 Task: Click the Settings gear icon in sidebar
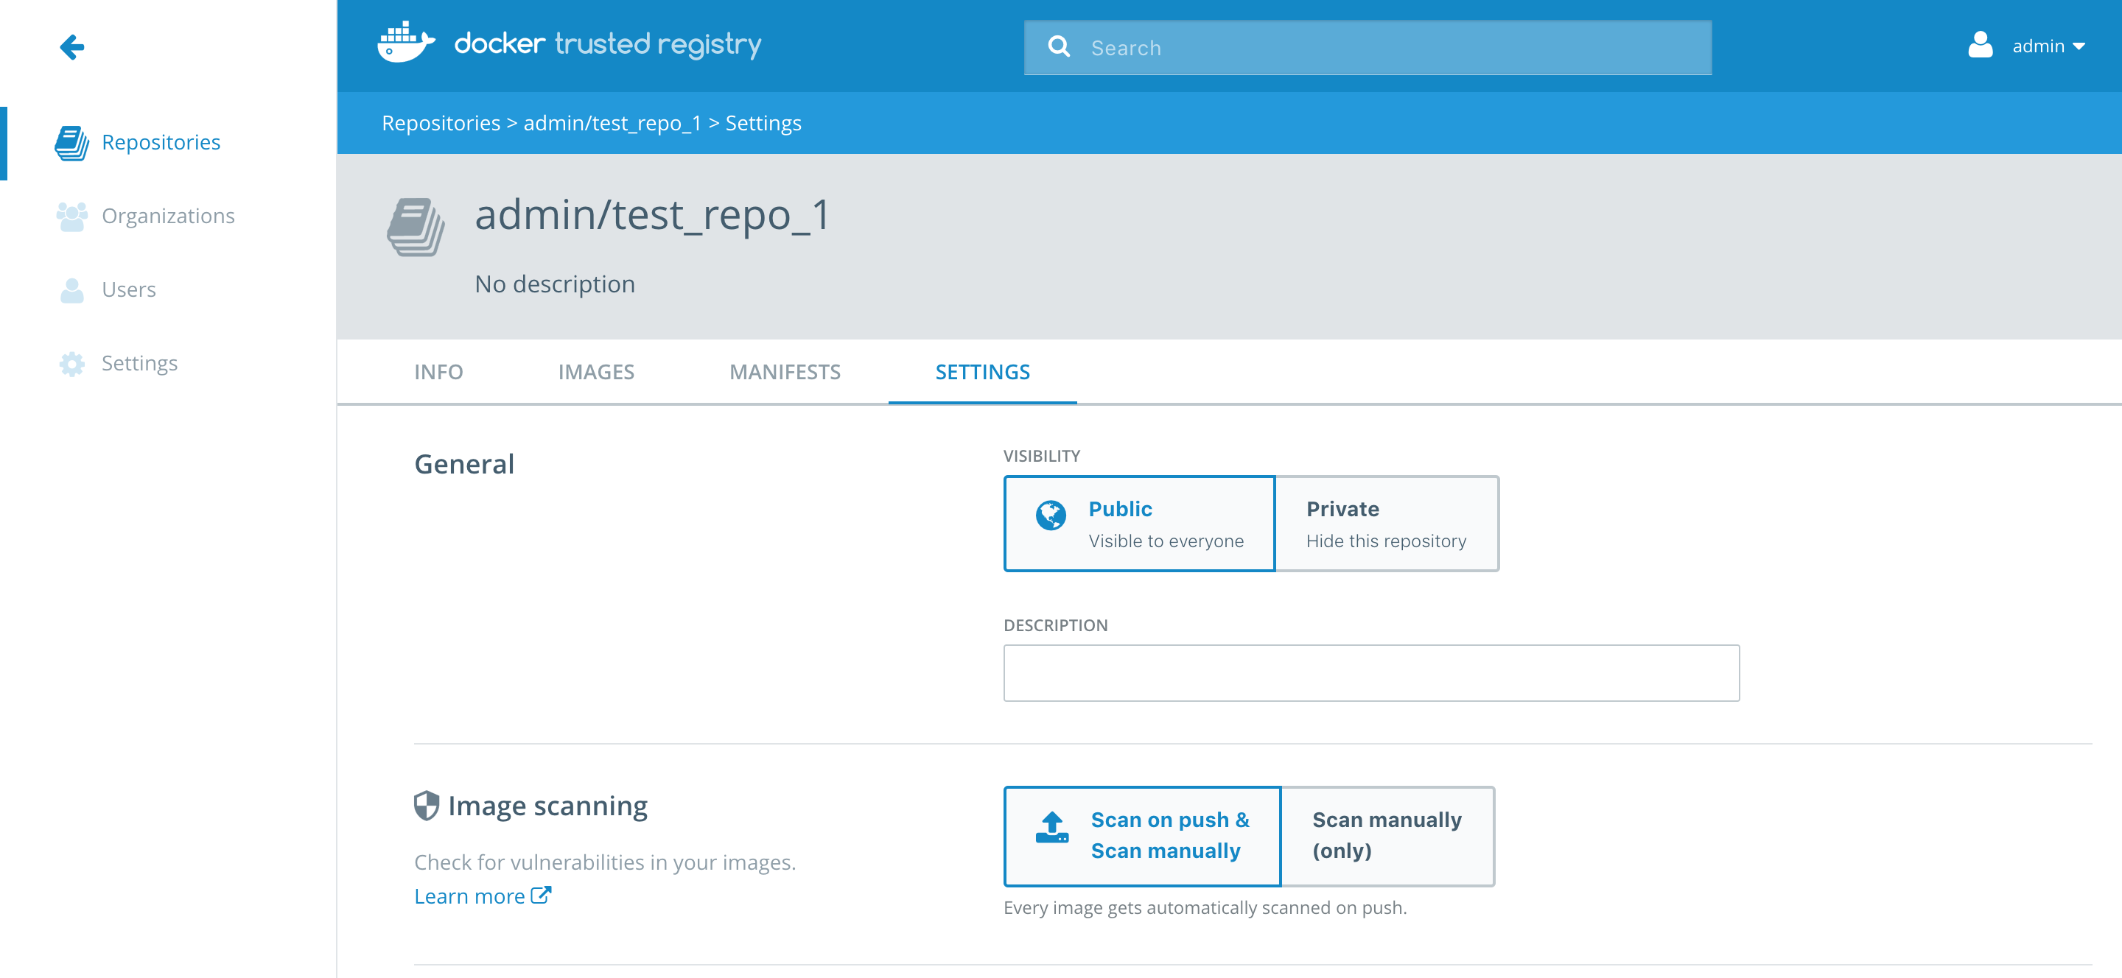pos(72,363)
